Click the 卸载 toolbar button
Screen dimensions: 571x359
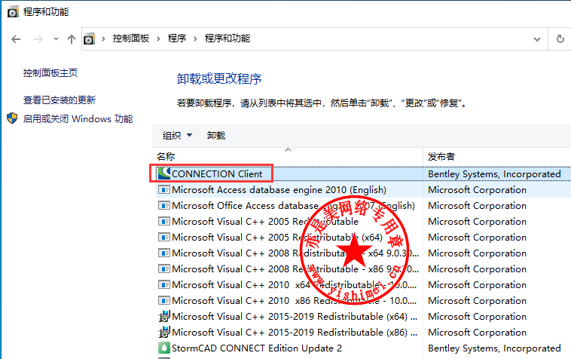coord(216,136)
